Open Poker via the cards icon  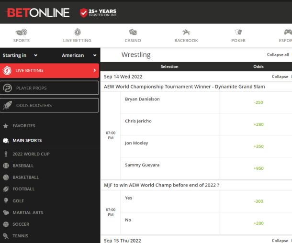pos(238,32)
